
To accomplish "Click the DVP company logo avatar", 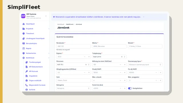I will [x=23, y=16].
